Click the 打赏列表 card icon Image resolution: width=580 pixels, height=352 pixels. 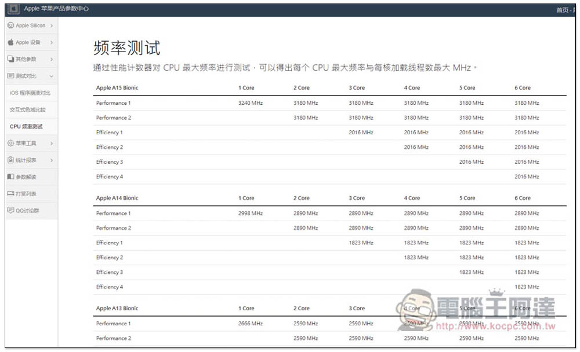coord(10,193)
